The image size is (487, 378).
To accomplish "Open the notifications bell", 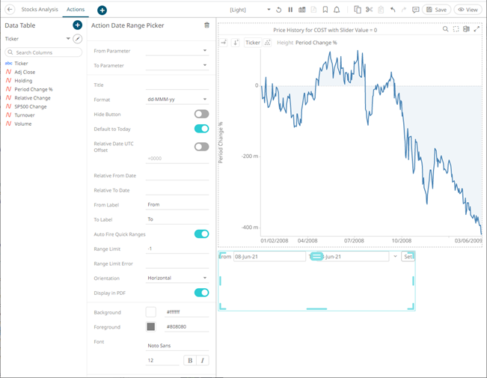I will coord(337,10).
